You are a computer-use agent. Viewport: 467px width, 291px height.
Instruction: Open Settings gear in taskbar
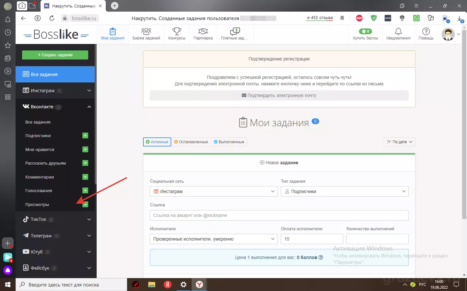pyautogui.click(x=184, y=285)
